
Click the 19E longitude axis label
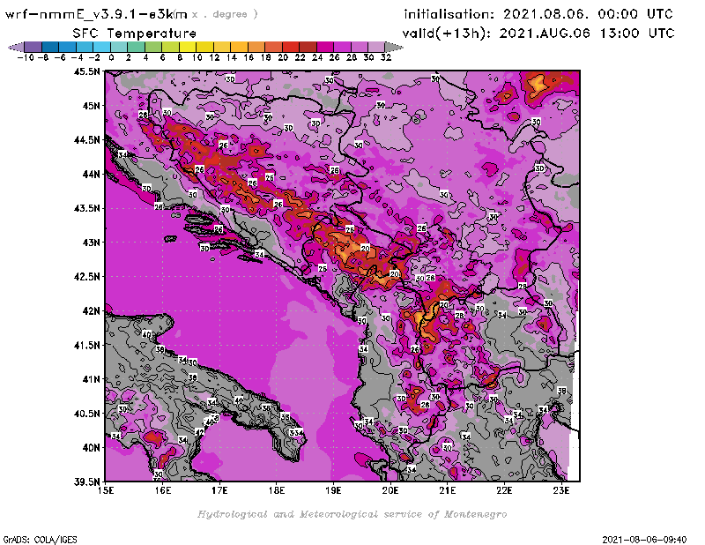pos(334,491)
